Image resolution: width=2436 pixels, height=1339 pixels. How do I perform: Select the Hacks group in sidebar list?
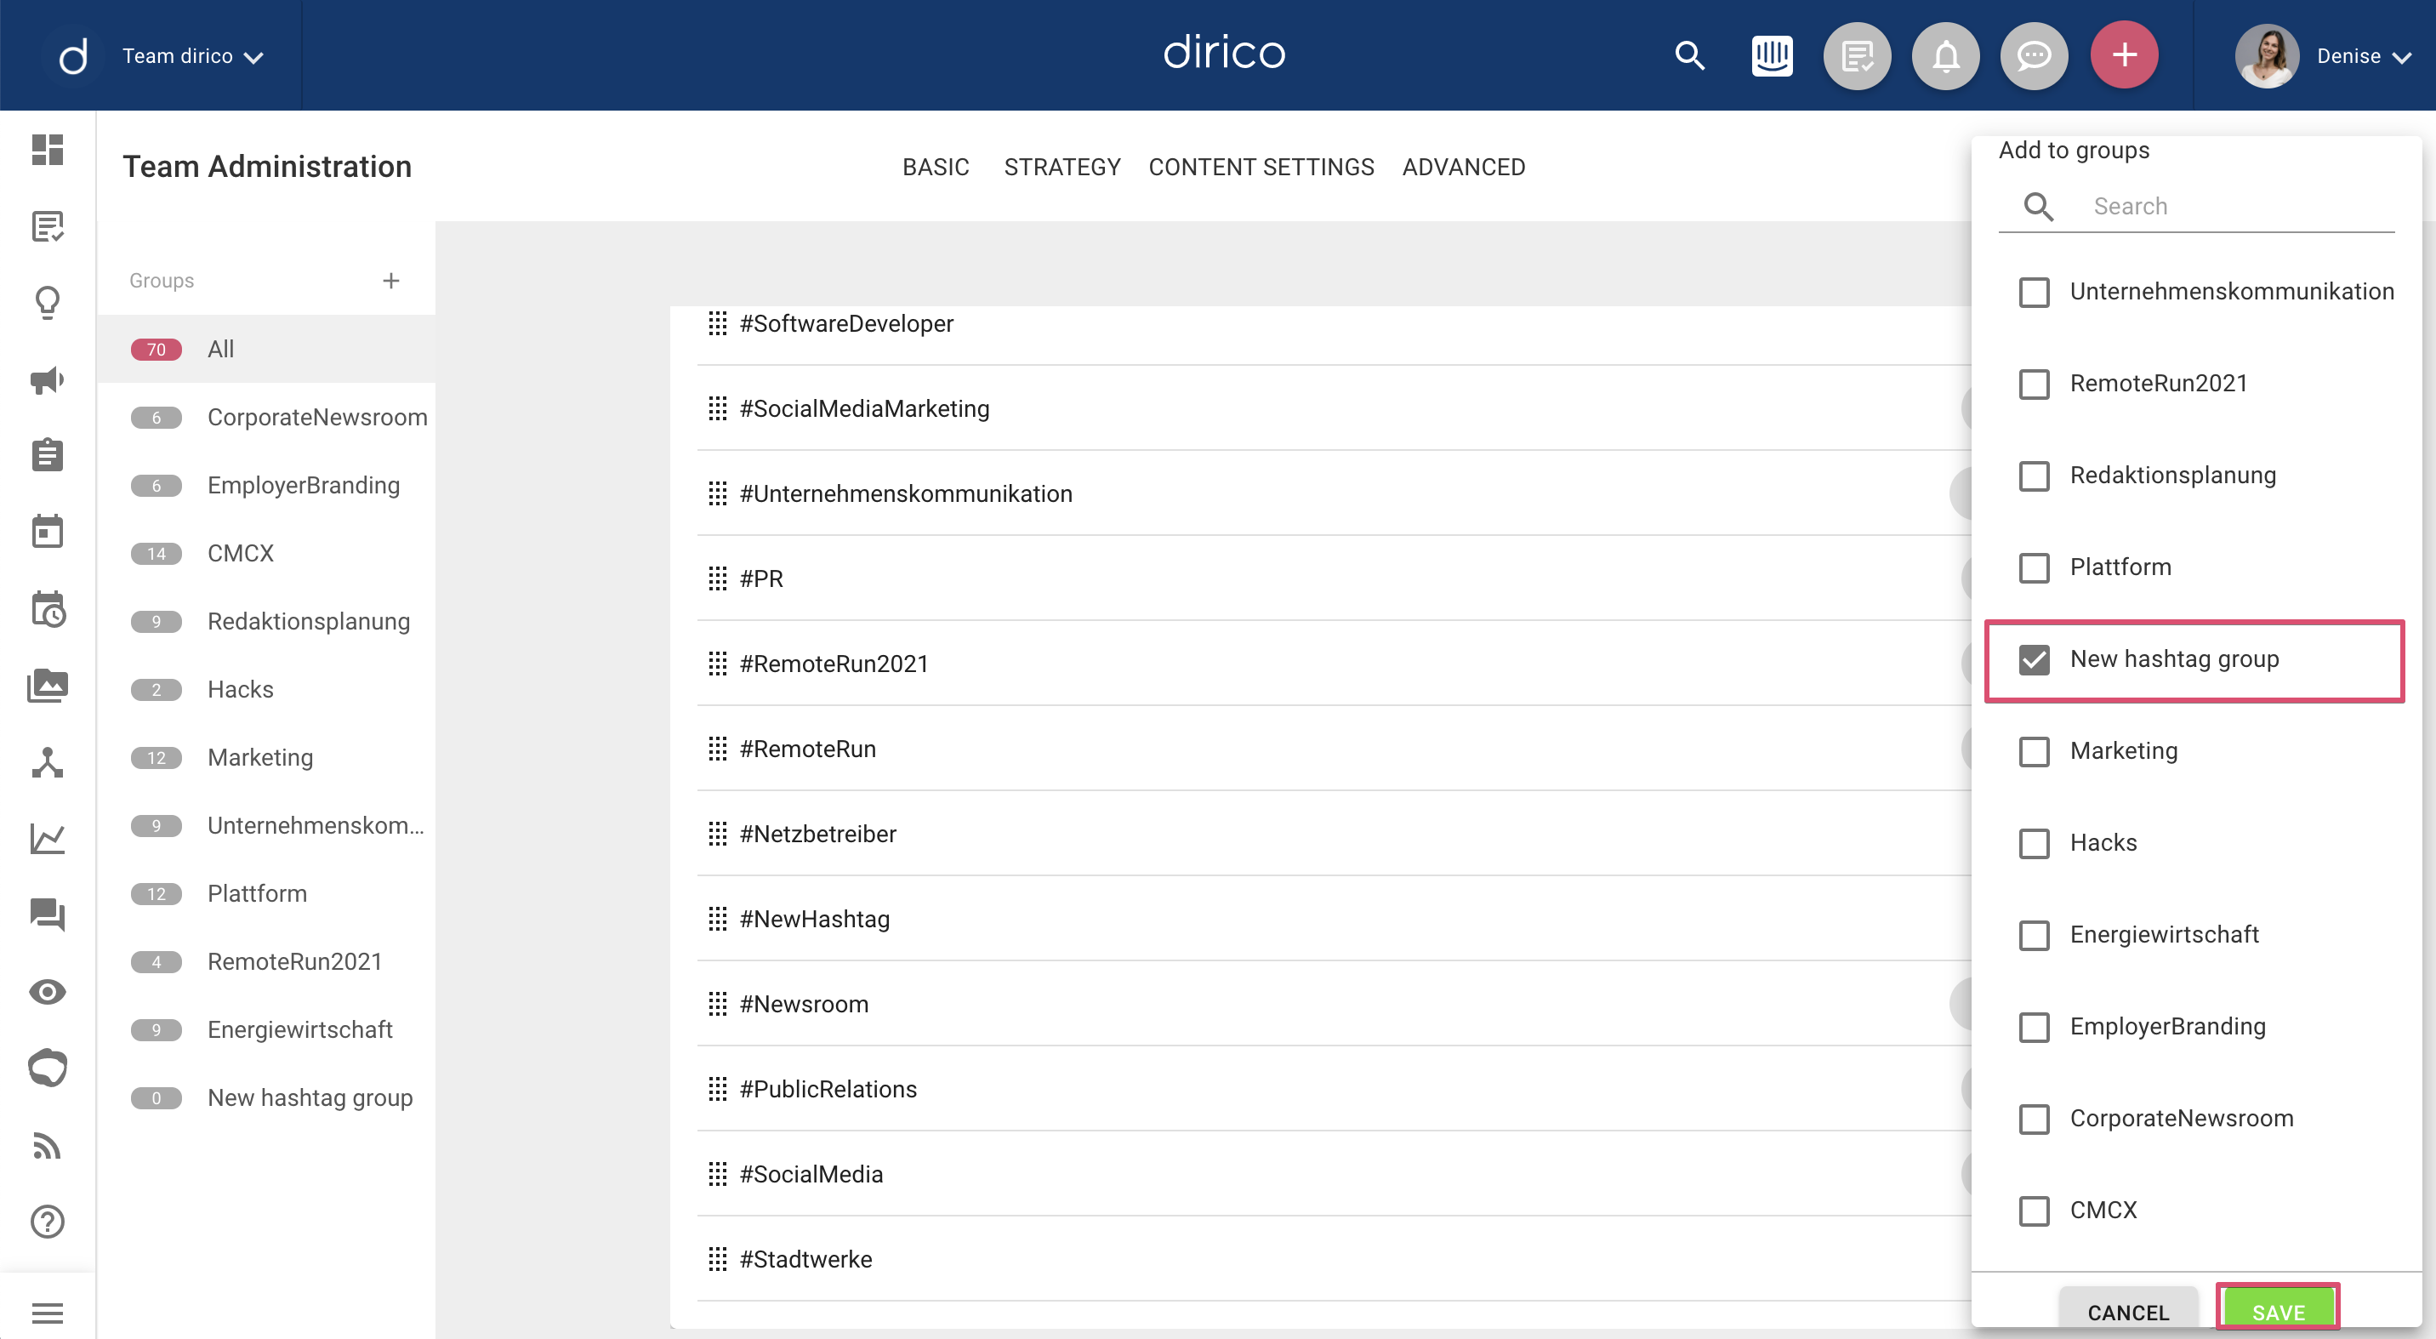tap(265, 689)
